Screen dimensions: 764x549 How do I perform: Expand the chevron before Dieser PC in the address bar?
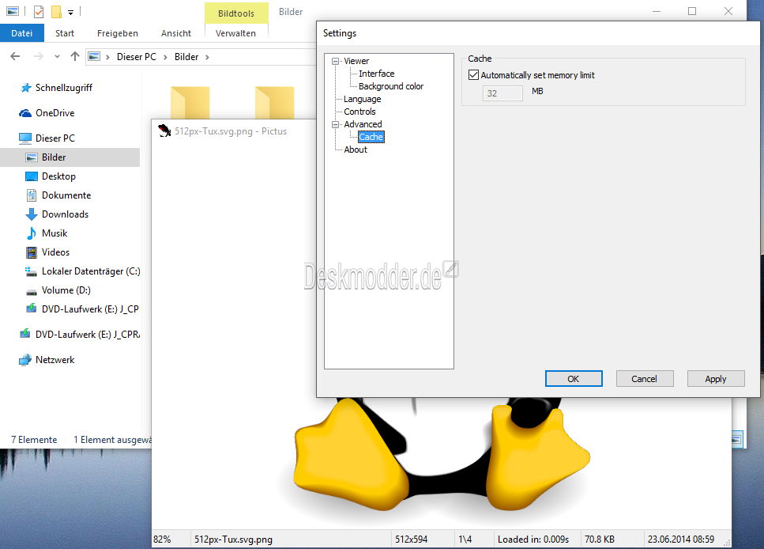click(x=107, y=57)
